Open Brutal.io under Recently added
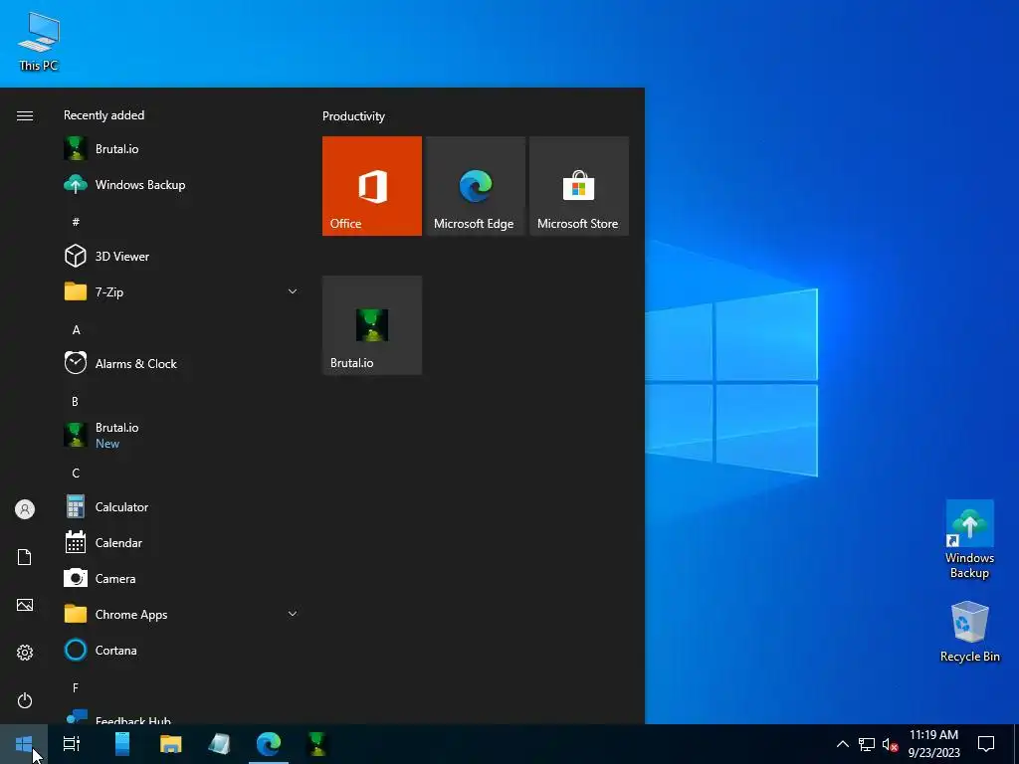This screenshot has width=1019, height=764. pos(182,149)
